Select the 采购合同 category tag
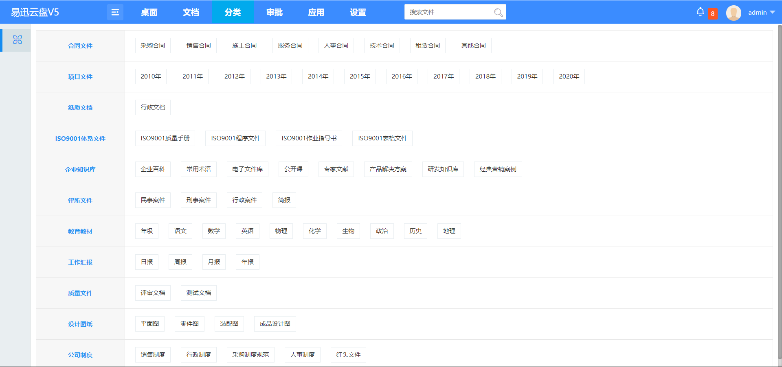This screenshot has height=367, width=782. click(153, 46)
